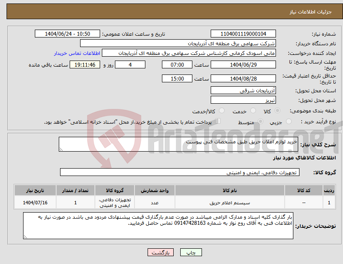Screen dimensions: 343x264
Task: Select the جزیی purchase type radio
Action: pos(289,121)
